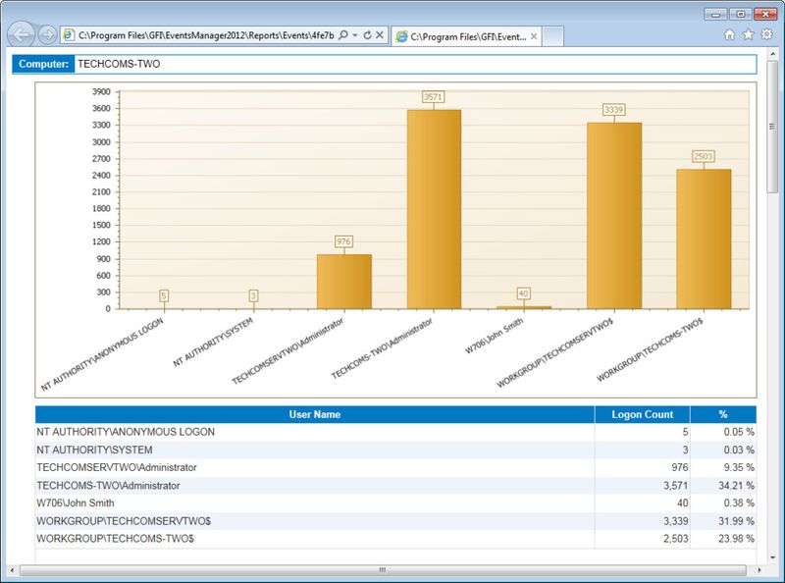The width and height of the screenshot is (785, 583).
Task: Select the NT AUTHORITY\ANONYMOUS LOGON table row
Action: pos(395,432)
